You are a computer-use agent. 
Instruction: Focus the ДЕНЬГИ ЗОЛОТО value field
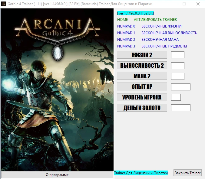(181, 108)
